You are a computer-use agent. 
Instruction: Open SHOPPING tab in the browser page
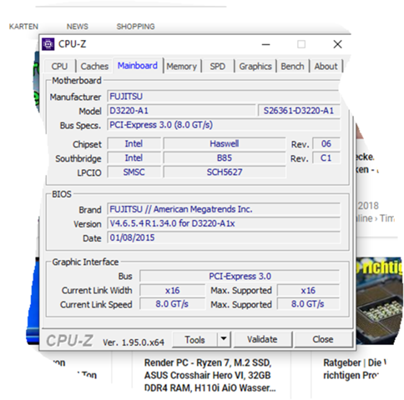tap(135, 27)
